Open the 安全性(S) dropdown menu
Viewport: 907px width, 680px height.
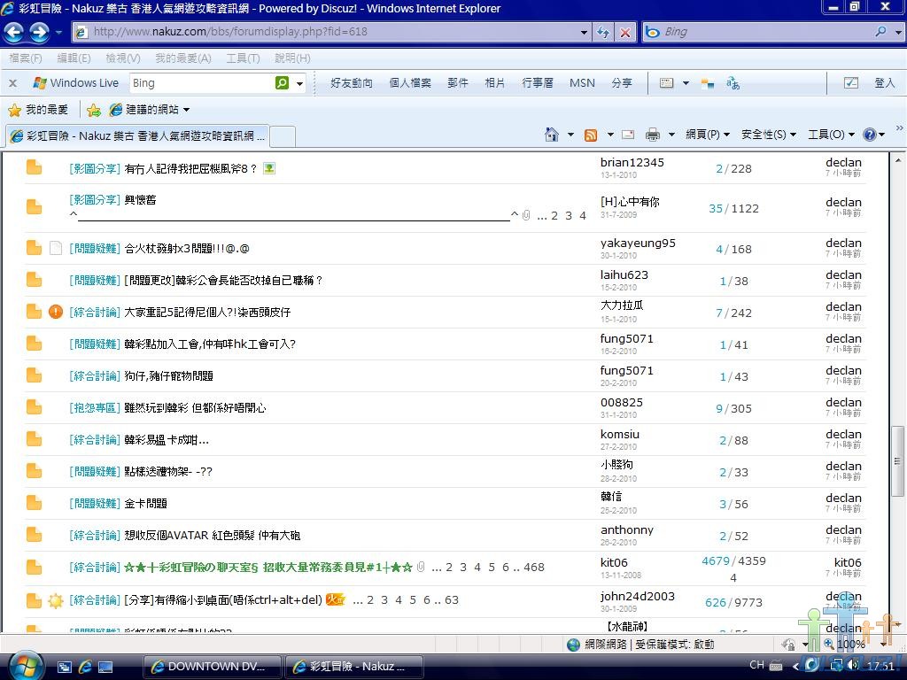click(x=769, y=135)
